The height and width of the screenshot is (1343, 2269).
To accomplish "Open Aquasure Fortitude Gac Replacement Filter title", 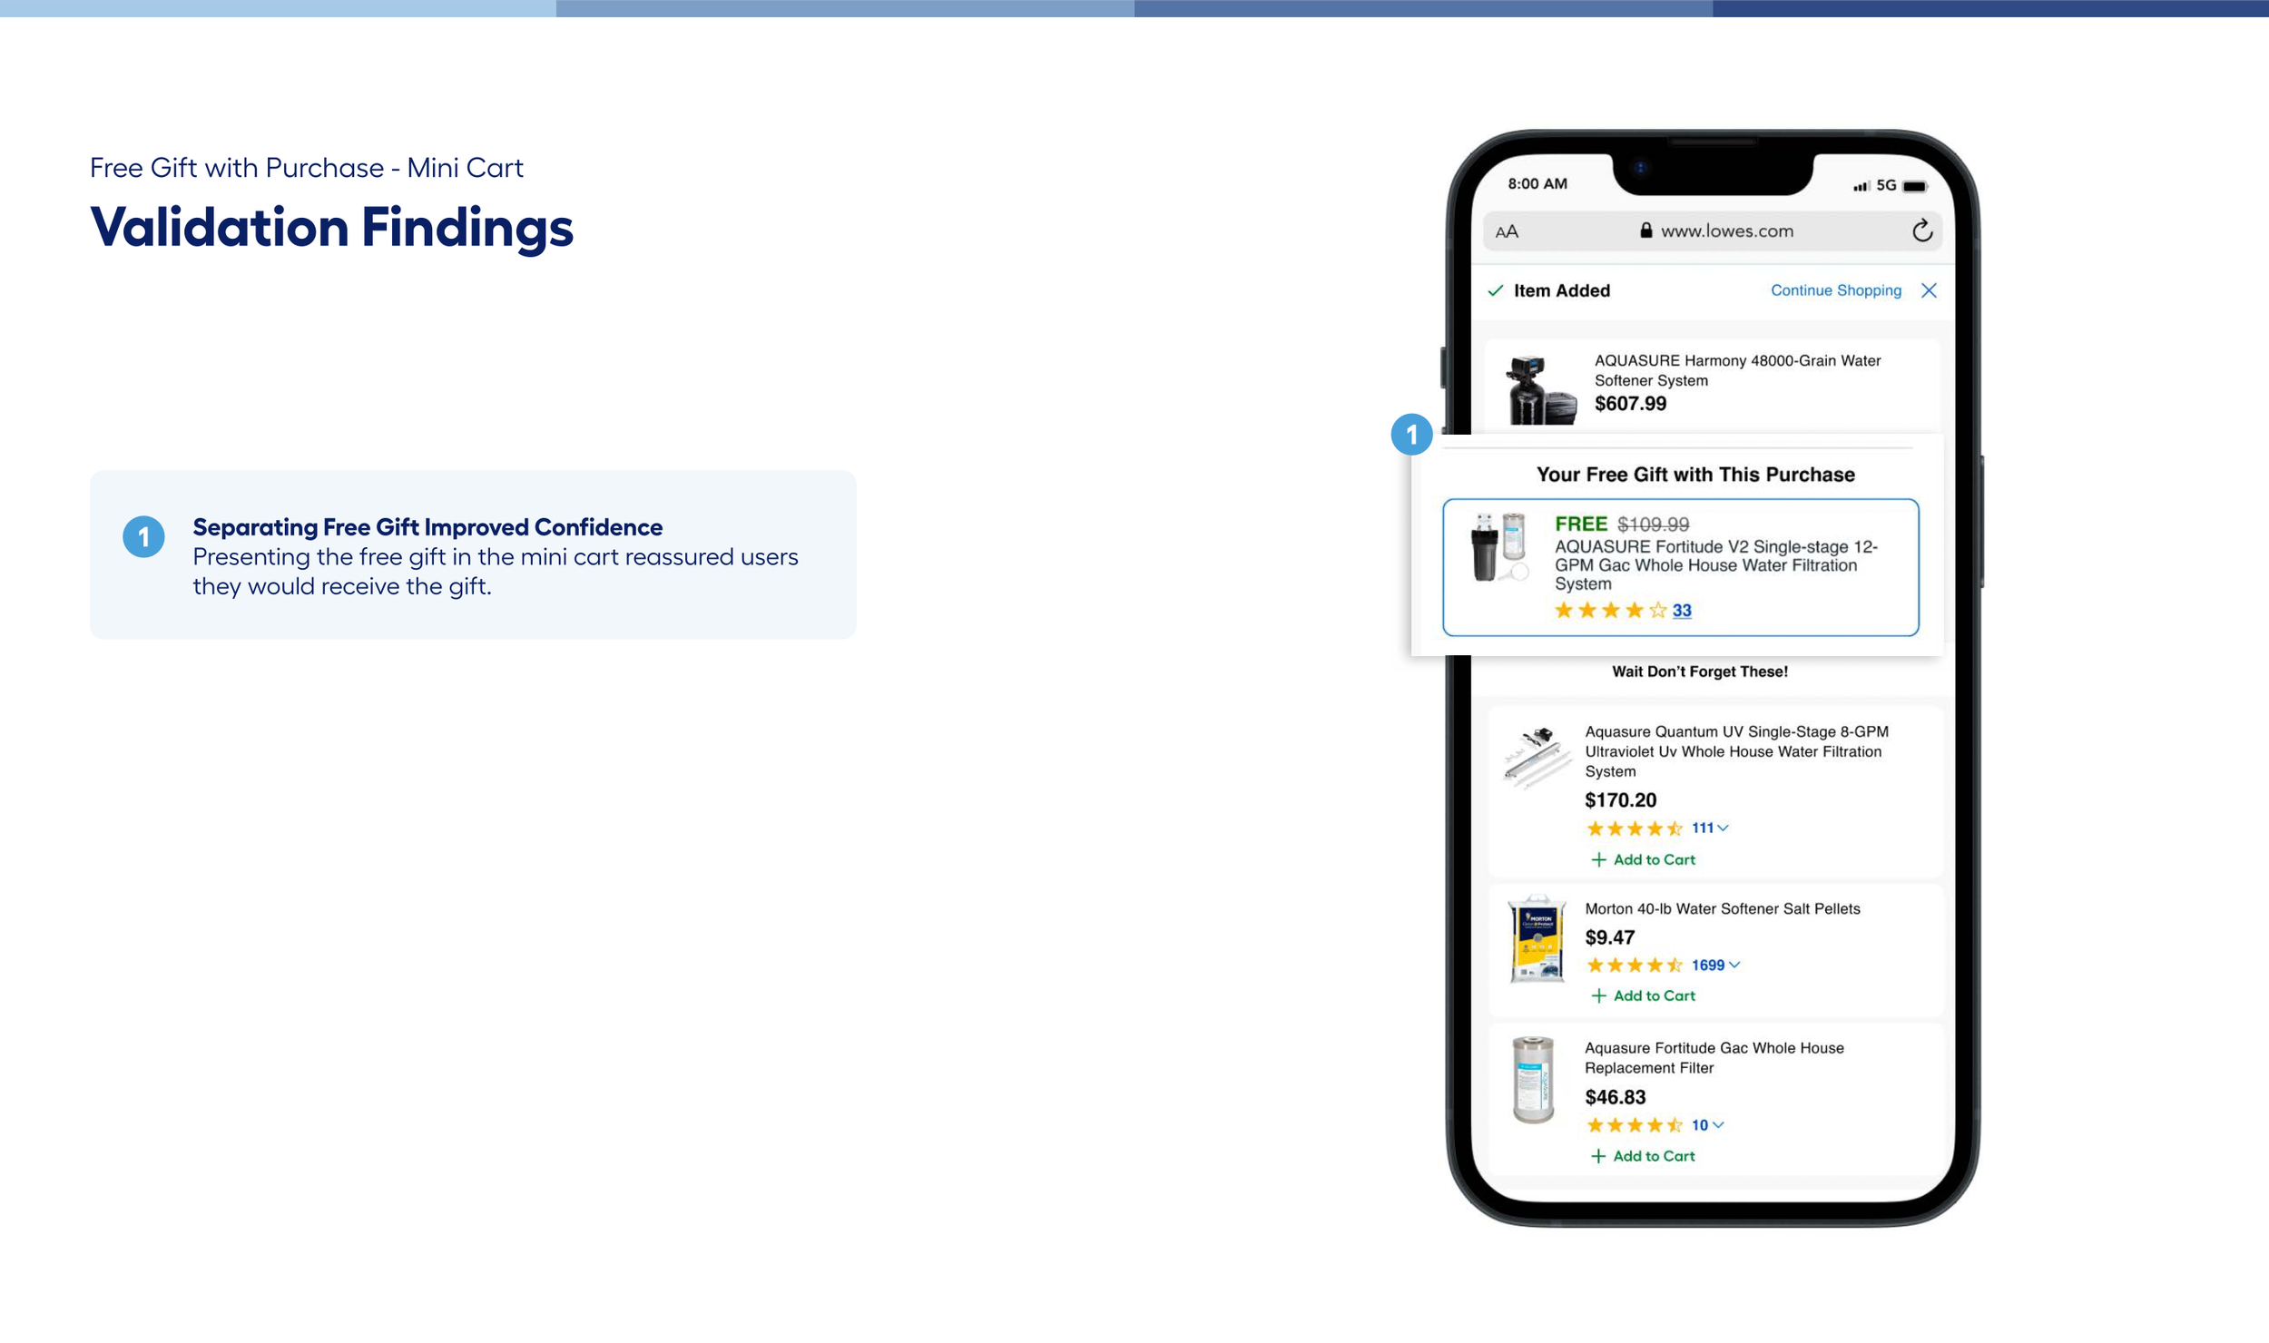I will tap(1714, 1058).
